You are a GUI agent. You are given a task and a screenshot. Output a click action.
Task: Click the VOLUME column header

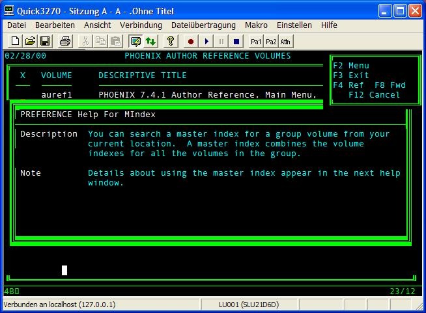click(x=57, y=75)
